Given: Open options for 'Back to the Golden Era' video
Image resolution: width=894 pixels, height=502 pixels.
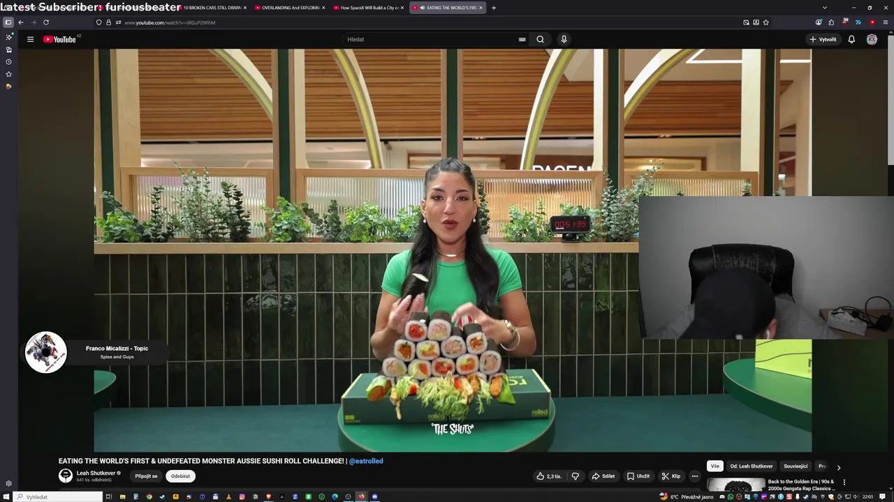Looking at the screenshot, I should click(x=844, y=482).
